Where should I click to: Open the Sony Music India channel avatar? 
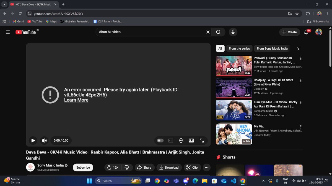coord(30,168)
